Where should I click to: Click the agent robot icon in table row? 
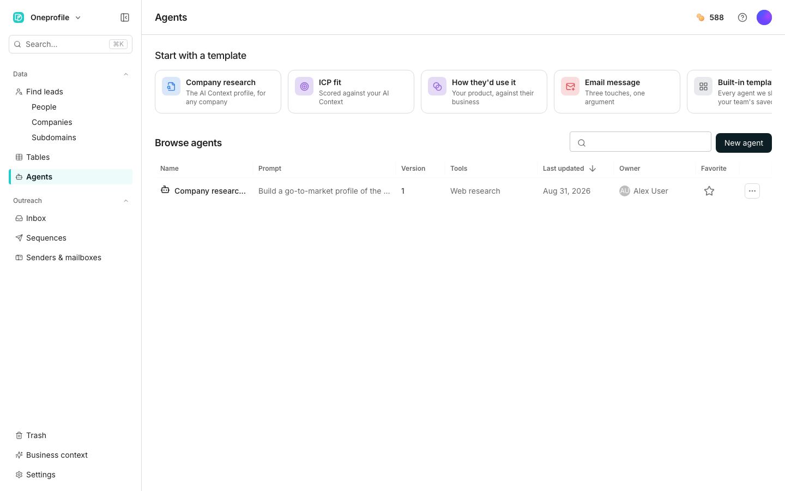(x=165, y=190)
